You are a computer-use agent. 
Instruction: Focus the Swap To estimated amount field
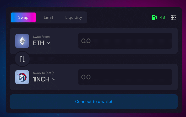coord(125,77)
